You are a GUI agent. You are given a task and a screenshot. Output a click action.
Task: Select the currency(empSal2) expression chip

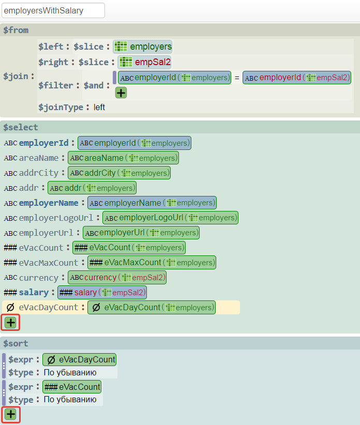click(x=117, y=278)
